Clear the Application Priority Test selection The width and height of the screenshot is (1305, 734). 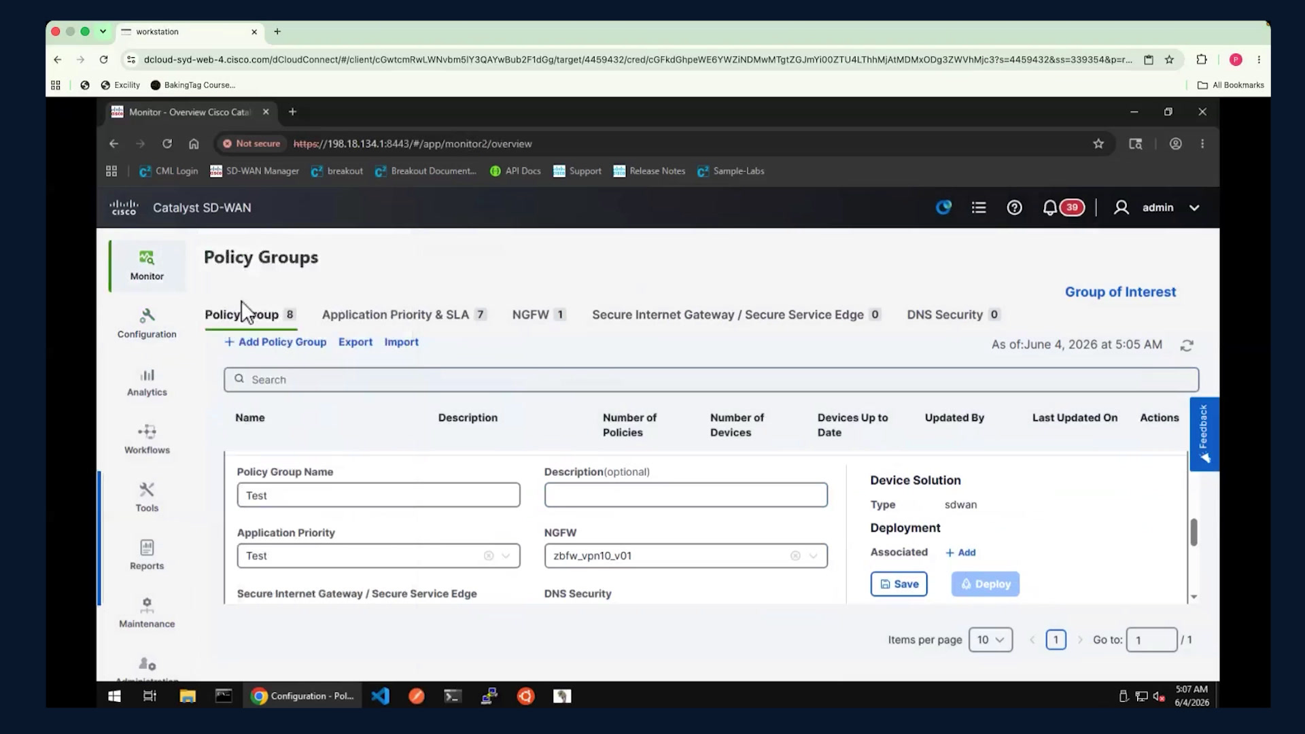click(489, 556)
